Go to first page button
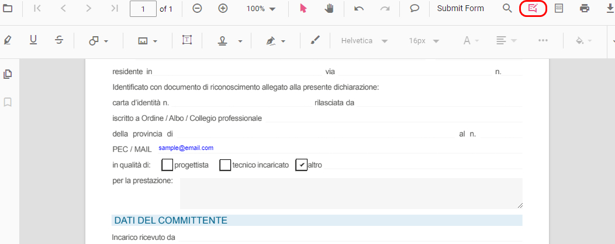Viewport: 615px width, 244px height. tap(37, 8)
